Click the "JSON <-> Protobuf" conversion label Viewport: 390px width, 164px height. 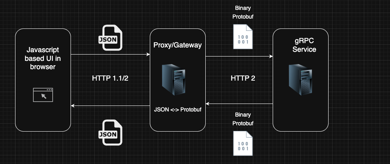178,109
